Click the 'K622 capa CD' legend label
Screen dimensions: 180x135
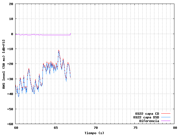click(147, 114)
